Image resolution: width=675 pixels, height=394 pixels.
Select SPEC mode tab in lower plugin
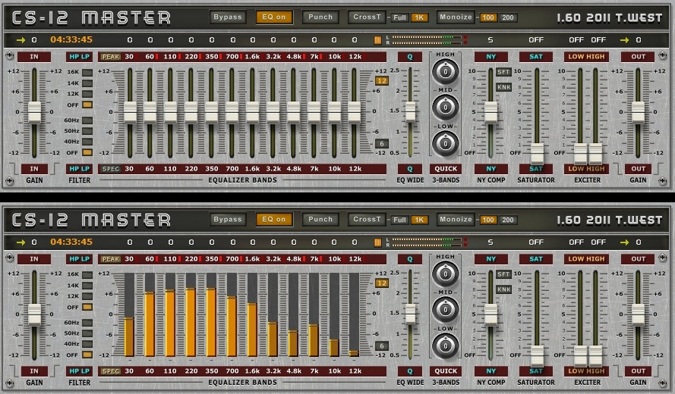tap(111, 371)
